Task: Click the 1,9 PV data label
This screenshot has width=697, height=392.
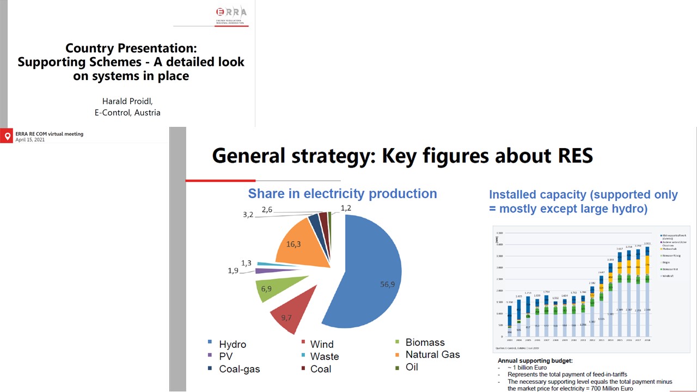Action: coord(233,271)
